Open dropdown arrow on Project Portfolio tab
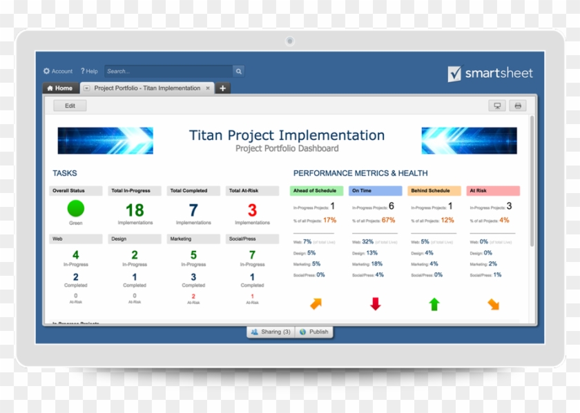The image size is (580, 413). pos(86,88)
